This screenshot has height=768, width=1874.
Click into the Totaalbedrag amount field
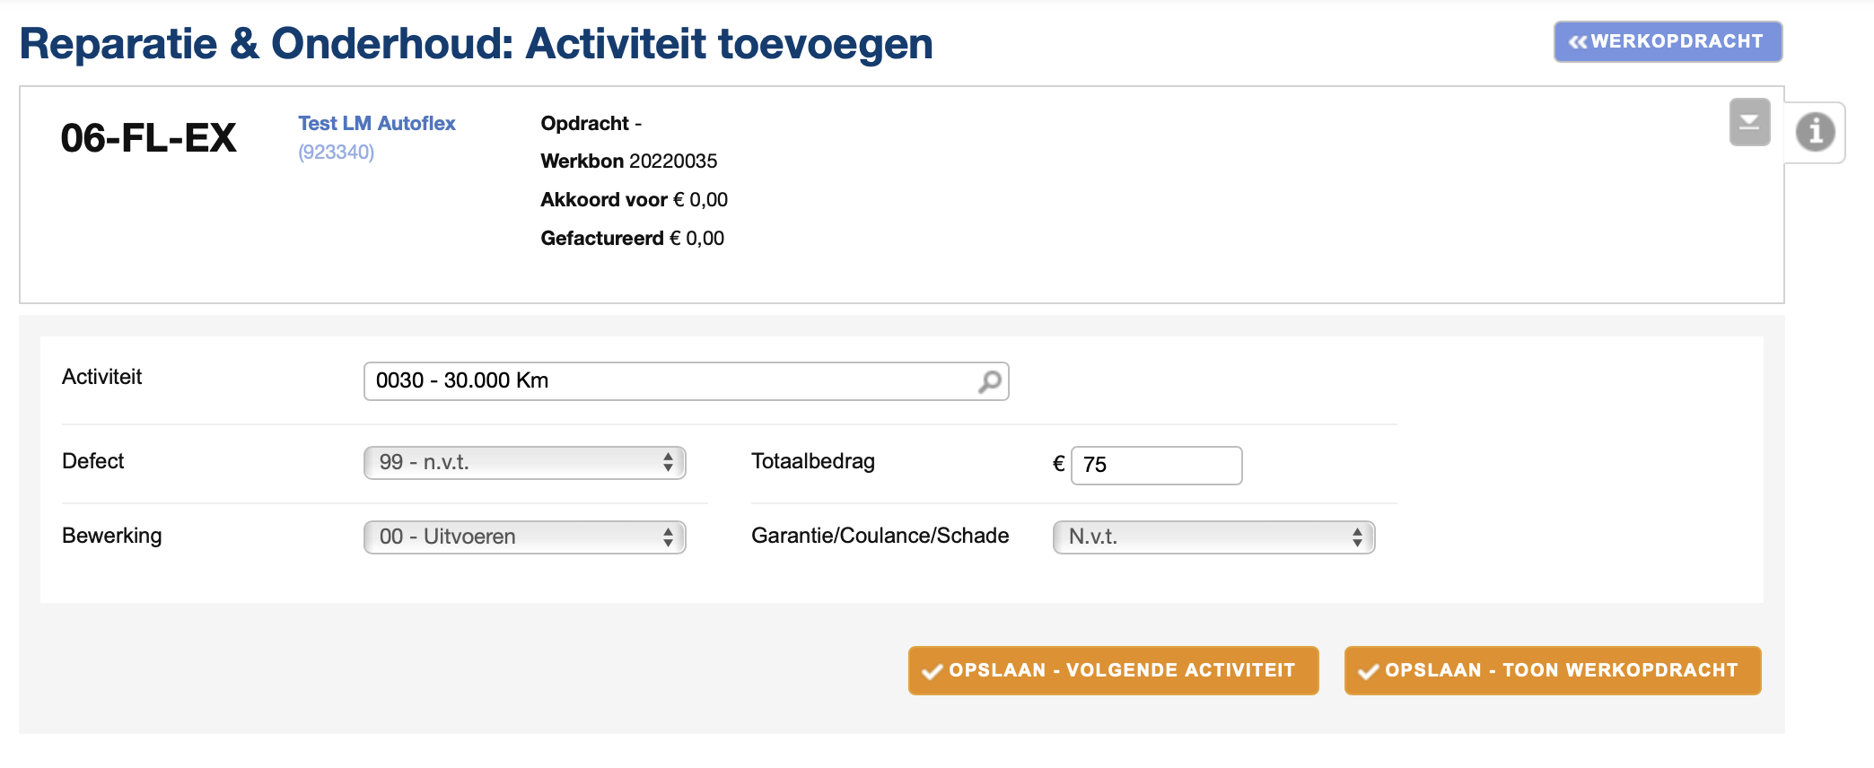coord(1156,466)
